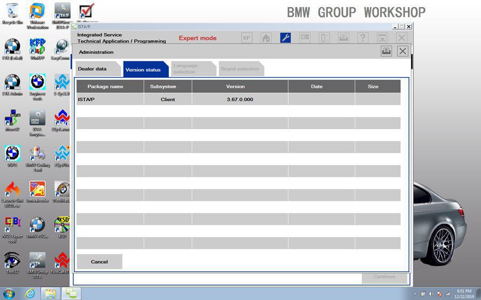Click the home icon in ISTA/P toolbar
Screen dimensions: 481x300
click(x=266, y=38)
